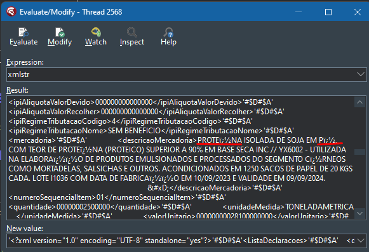Expand the Expression dropdown arrow
The height and width of the screenshot is (252, 369).
(x=360, y=74)
